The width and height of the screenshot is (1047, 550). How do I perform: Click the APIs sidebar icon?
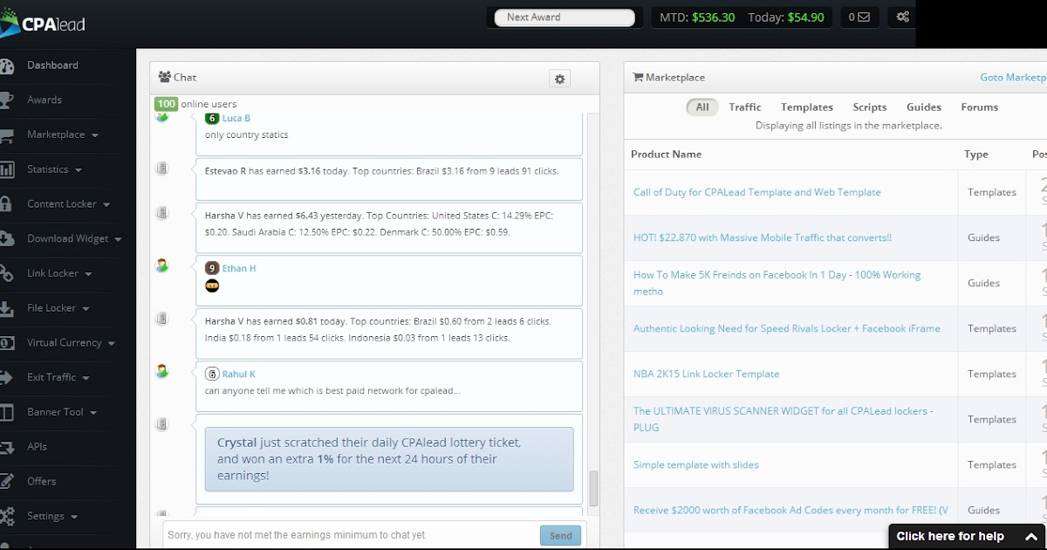point(9,446)
